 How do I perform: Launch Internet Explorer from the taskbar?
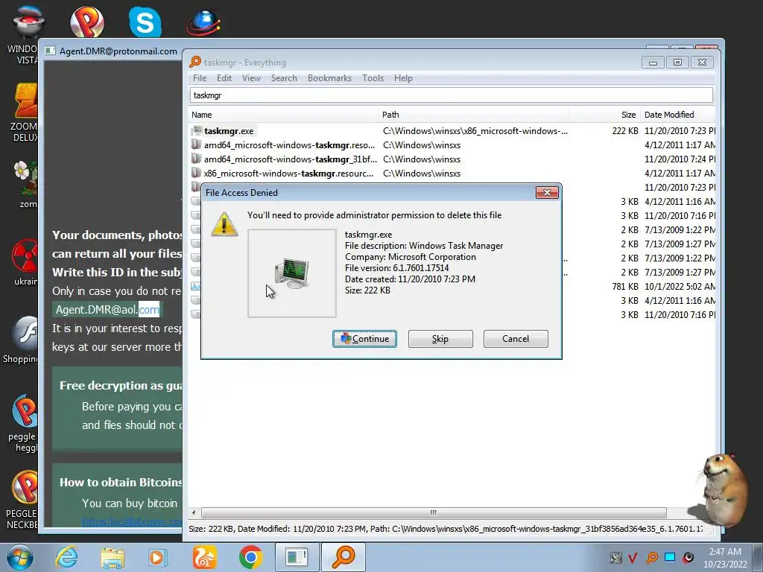(66, 557)
